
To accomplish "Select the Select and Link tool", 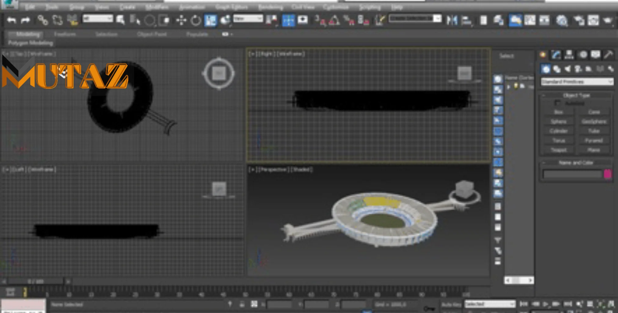I will click(x=43, y=20).
